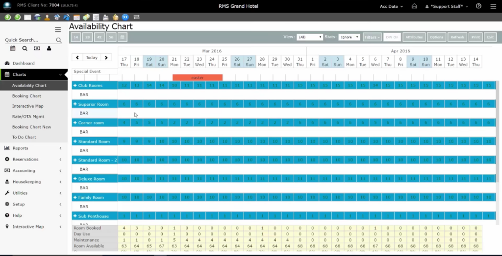Screen dimensions: 502x256
Task: Show 42 days on the chart
Action: click(x=99, y=37)
